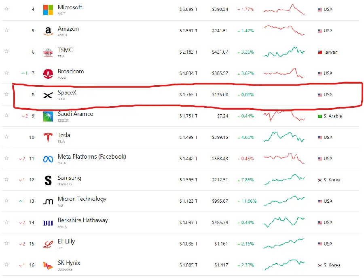Image resolution: width=364 pixels, height=279 pixels.
Task: Click the Taiwan flag next to TSMC
Action: tap(320, 52)
